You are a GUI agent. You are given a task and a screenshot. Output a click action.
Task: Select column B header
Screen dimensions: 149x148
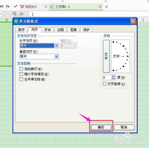tap(7, 20)
